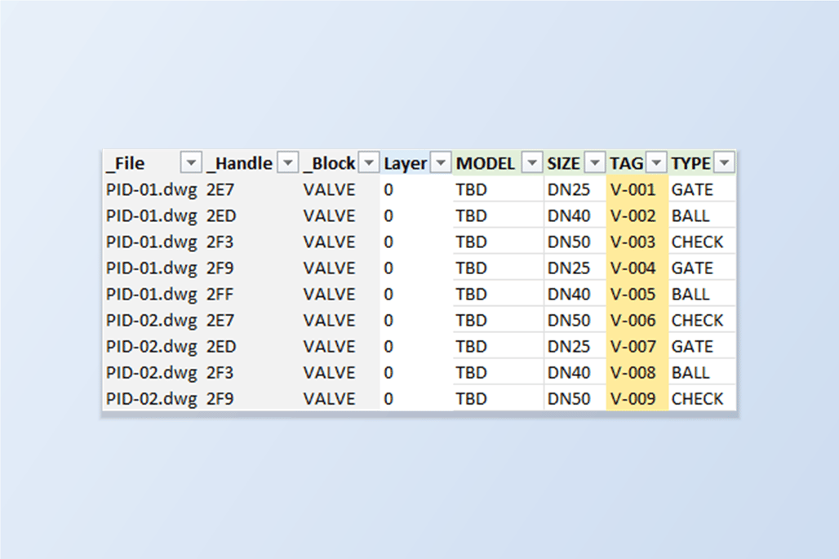Select the TAG header cell
Viewport: 839px width, 559px height.
(637, 163)
